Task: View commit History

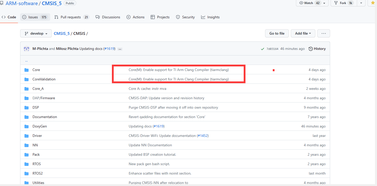Action: click(317, 49)
